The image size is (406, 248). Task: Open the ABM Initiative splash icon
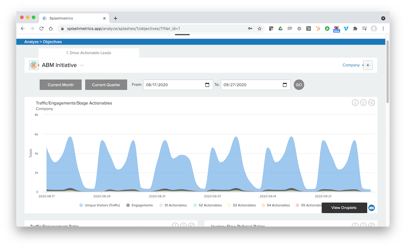point(33,65)
